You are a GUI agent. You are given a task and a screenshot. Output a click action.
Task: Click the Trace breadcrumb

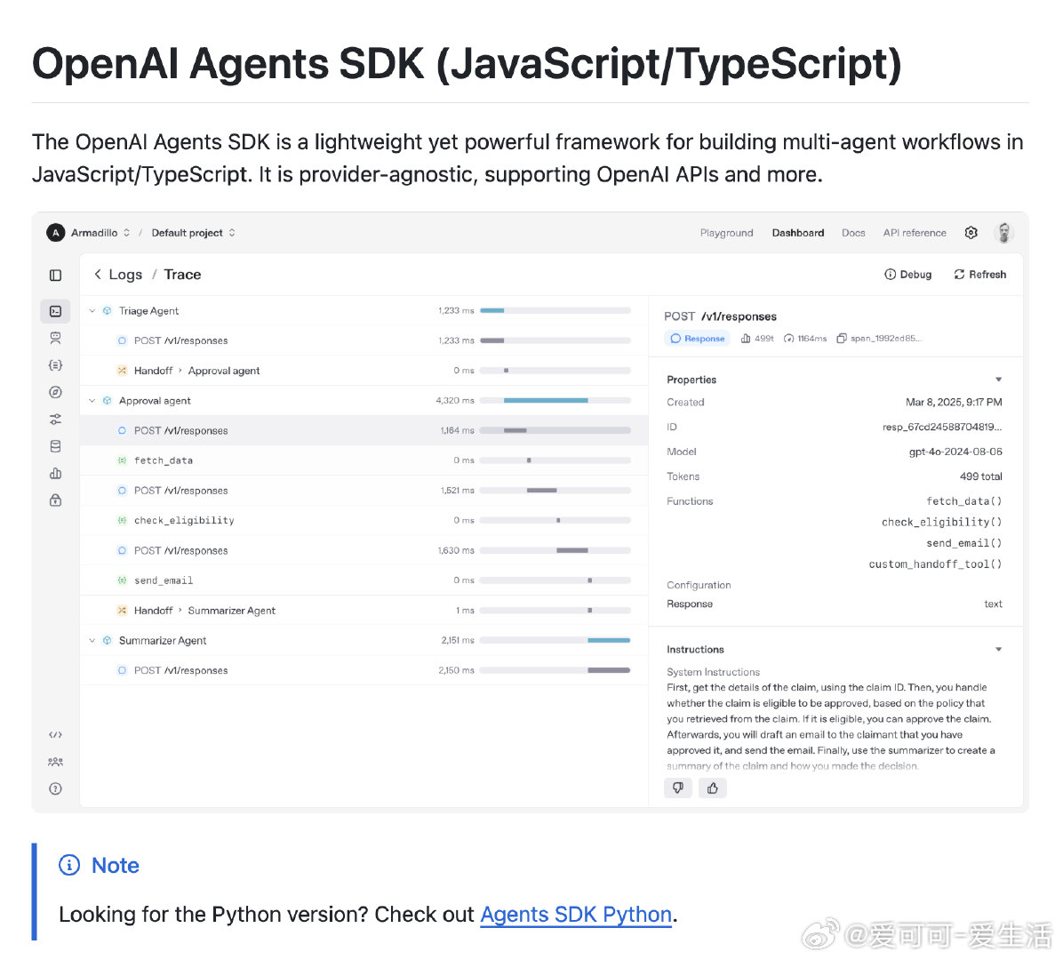(182, 274)
